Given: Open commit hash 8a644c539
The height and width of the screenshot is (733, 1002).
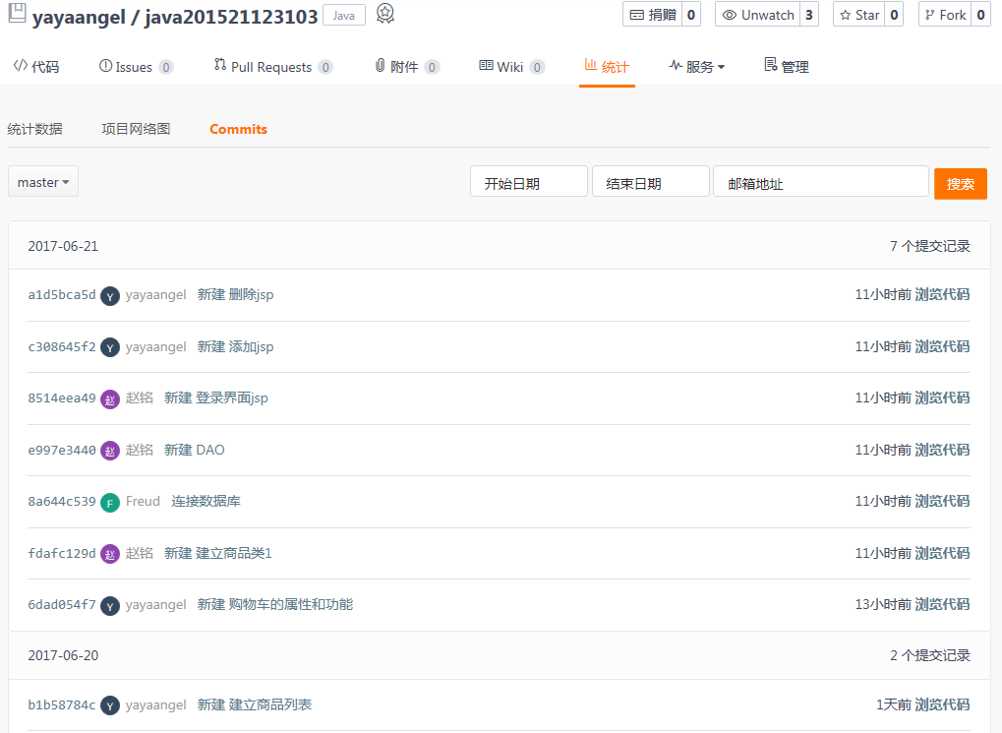Looking at the screenshot, I should pyautogui.click(x=61, y=502).
